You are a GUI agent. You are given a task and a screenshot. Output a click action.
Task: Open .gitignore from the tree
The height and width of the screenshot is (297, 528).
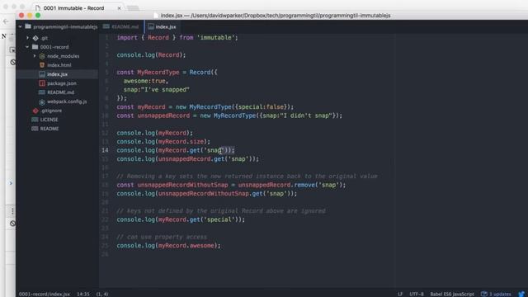click(51, 111)
